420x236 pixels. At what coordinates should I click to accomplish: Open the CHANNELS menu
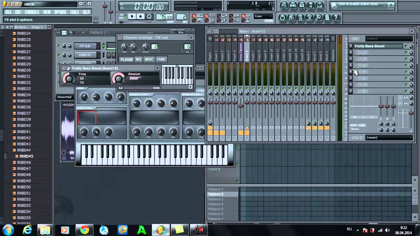pyautogui.click(x=32, y=12)
